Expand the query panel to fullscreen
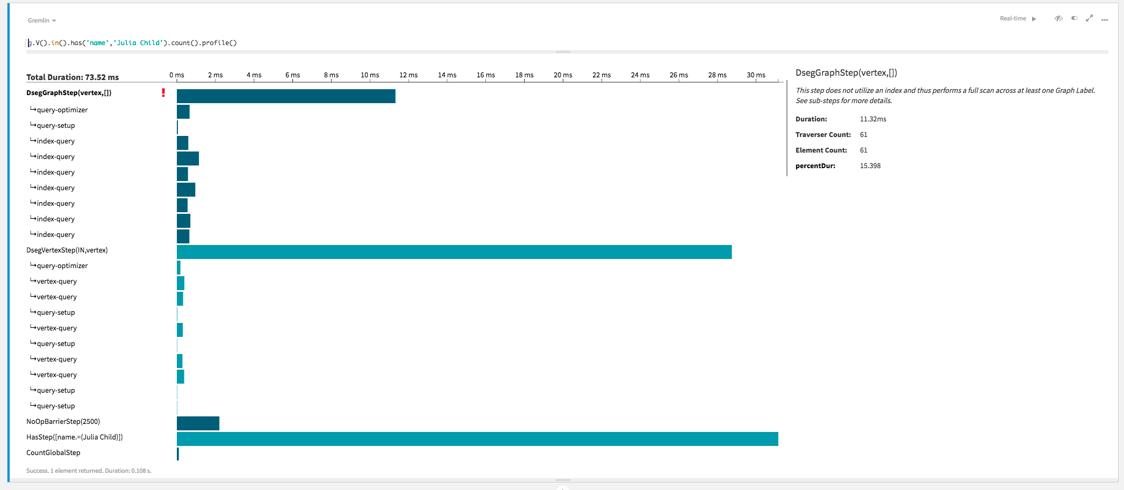 click(1089, 18)
